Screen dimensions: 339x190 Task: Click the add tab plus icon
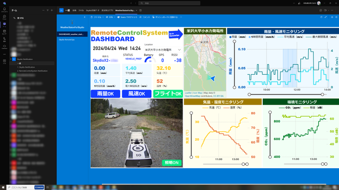pyautogui.click(x=141, y=10)
